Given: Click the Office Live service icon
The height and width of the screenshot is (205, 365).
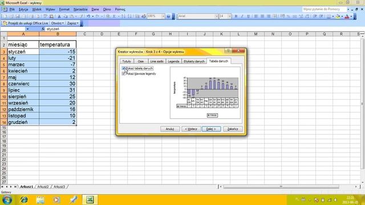Looking at the screenshot, I should point(5,23).
